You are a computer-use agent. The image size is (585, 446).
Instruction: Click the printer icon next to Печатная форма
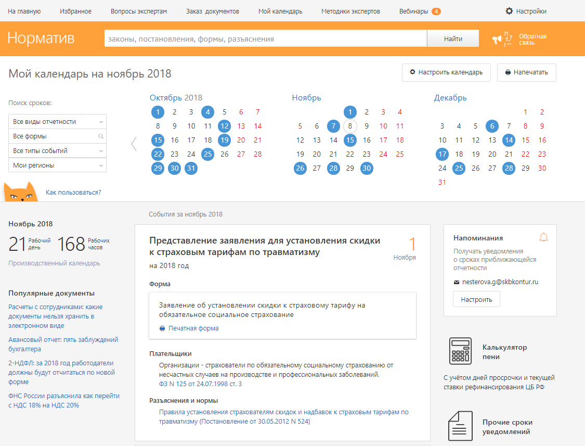pyautogui.click(x=162, y=328)
